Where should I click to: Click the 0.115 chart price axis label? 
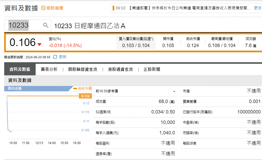pyautogui.click(x=85, y=112)
